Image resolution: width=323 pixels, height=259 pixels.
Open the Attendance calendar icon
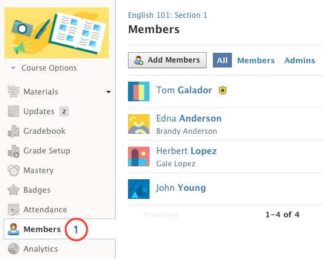pyautogui.click(x=14, y=209)
